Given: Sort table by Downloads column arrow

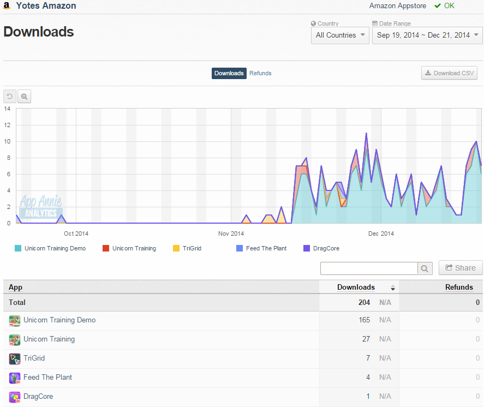Looking at the screenshot, I should (x=393, y=288).
